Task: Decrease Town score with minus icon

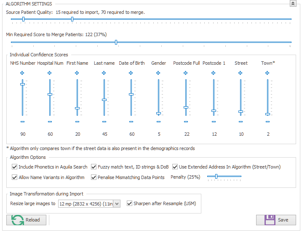Action: tap(267, 121)
